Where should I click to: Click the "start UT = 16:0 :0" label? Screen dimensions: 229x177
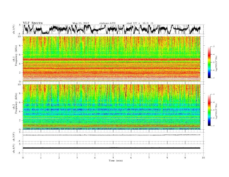(x=140, y=23)
